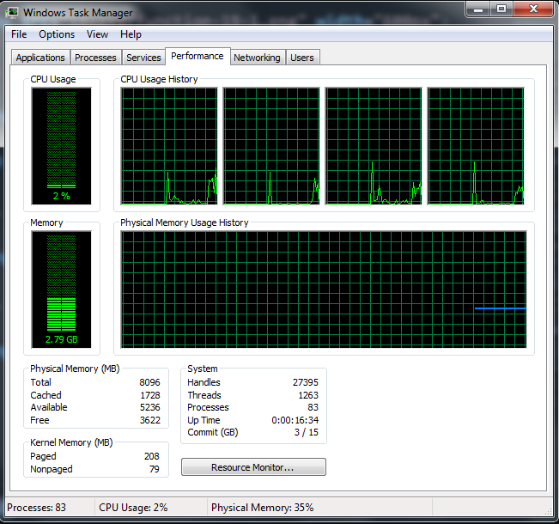Click the Available memory value 5236
559x524 pixels.
point(150,407)
